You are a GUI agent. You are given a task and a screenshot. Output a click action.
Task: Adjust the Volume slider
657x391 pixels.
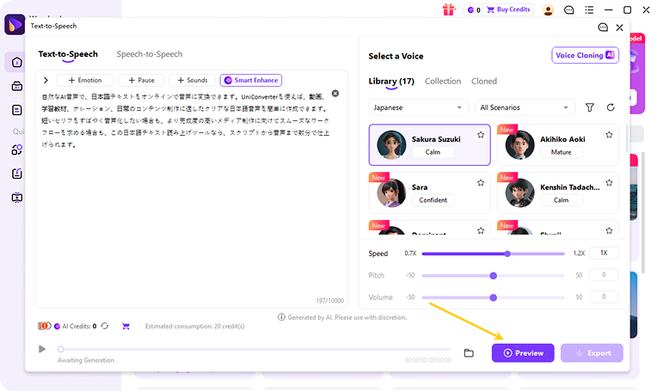[493, 297]
